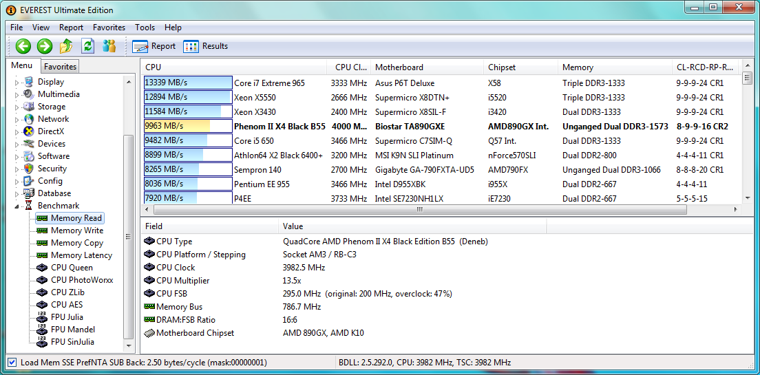Open the File menu

(17, 28)
